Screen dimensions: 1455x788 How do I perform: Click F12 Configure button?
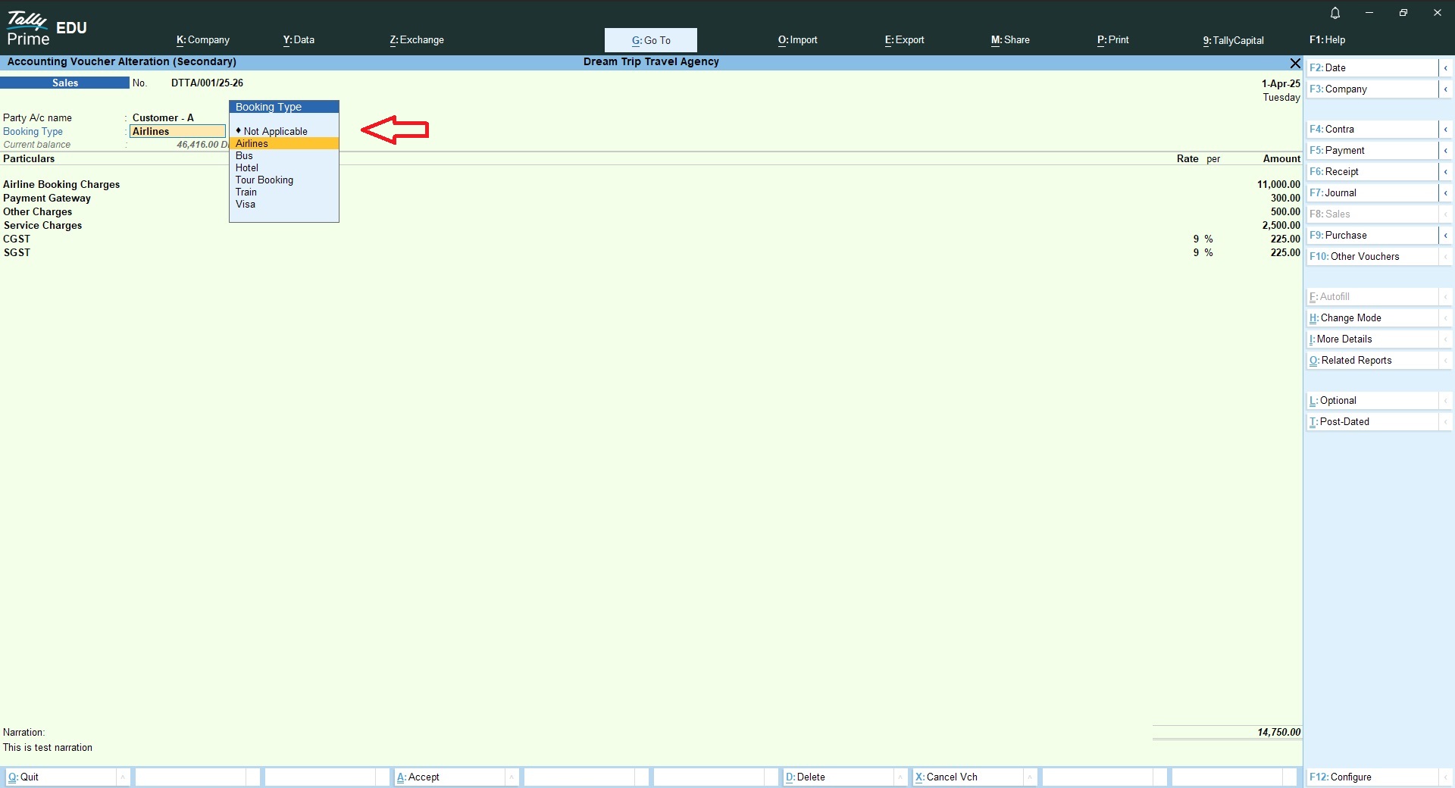1372,777
